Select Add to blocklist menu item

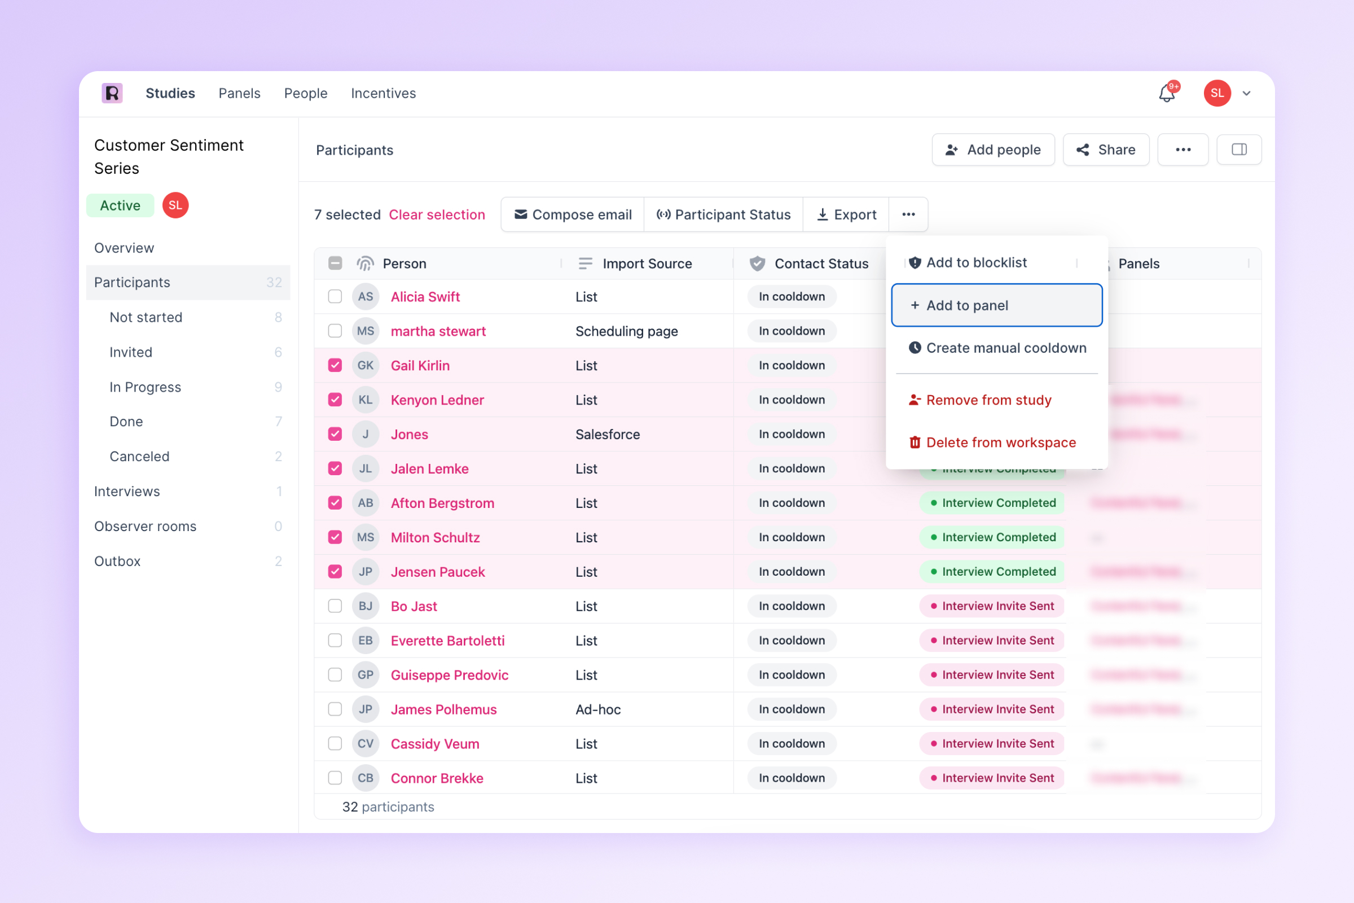(x=996, y=262)
